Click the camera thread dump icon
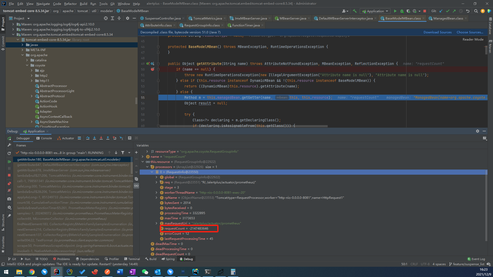493x277 pixels. click(9, 199)
